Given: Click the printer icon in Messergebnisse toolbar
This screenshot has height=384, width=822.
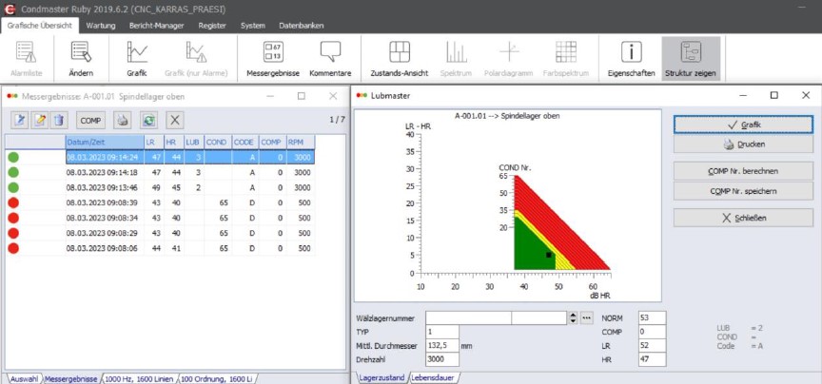Looking at the screenshot, I should (x=122, y=120).
